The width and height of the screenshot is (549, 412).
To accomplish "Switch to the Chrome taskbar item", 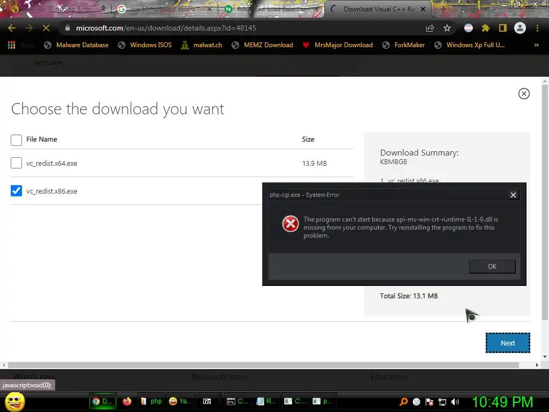I will pos(102,401).
